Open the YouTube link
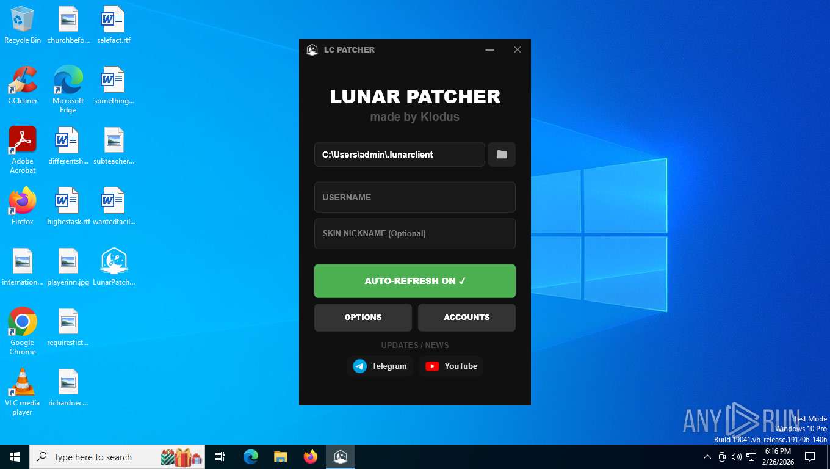Image resolution: width=830 pixels, height=469 pixels. click(451, 366)
